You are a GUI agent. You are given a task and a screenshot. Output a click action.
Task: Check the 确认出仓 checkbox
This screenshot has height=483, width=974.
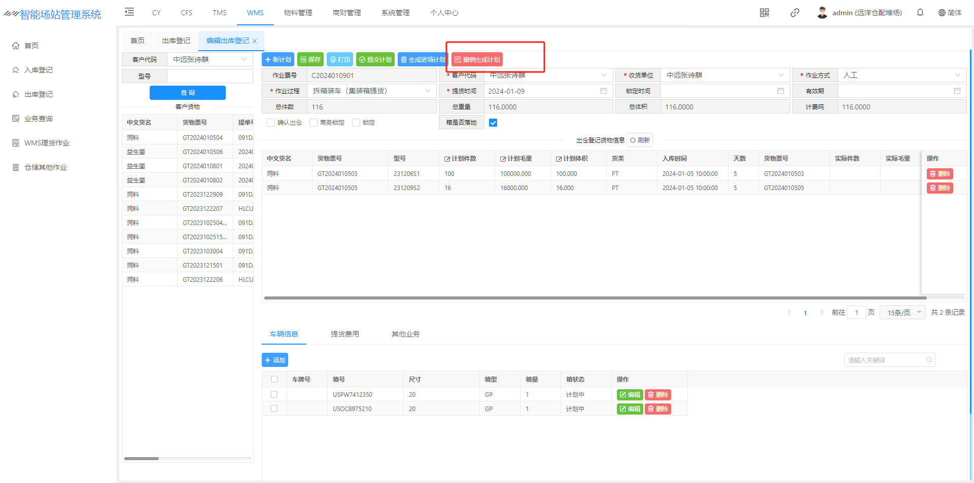pos(271,123)
